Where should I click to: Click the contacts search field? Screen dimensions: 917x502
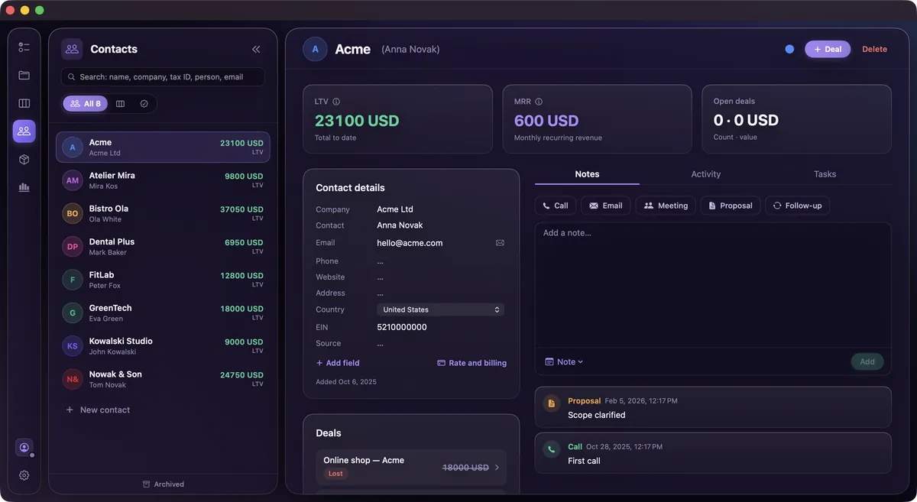163,77
